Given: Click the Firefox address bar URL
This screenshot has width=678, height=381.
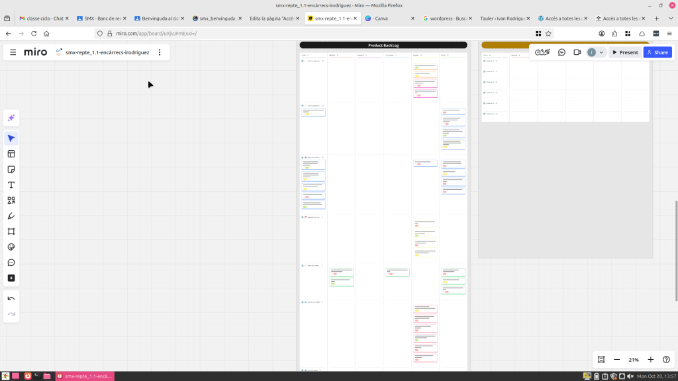Looking at the screenshot, I should (x=156, y=33).
